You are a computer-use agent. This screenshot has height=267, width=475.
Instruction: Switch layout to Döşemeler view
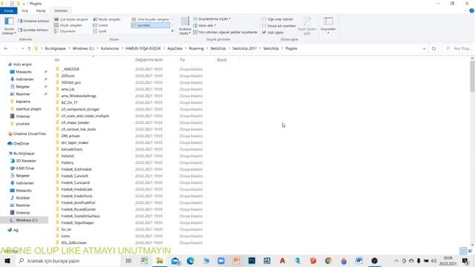65,31
